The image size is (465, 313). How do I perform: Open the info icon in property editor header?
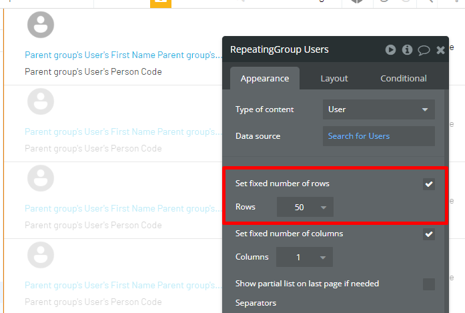pyautogui.click(x=407, y=49)
